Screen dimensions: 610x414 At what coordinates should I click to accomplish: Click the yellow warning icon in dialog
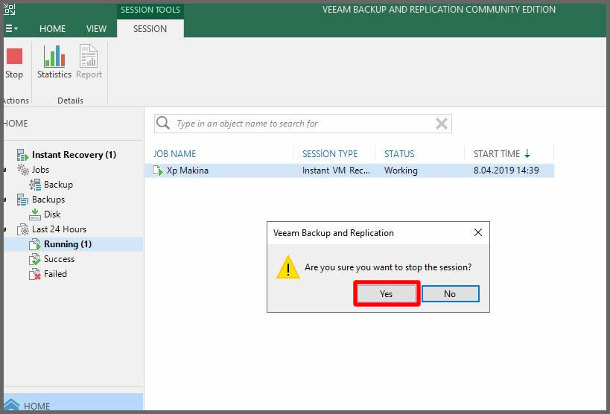[288, 267]
